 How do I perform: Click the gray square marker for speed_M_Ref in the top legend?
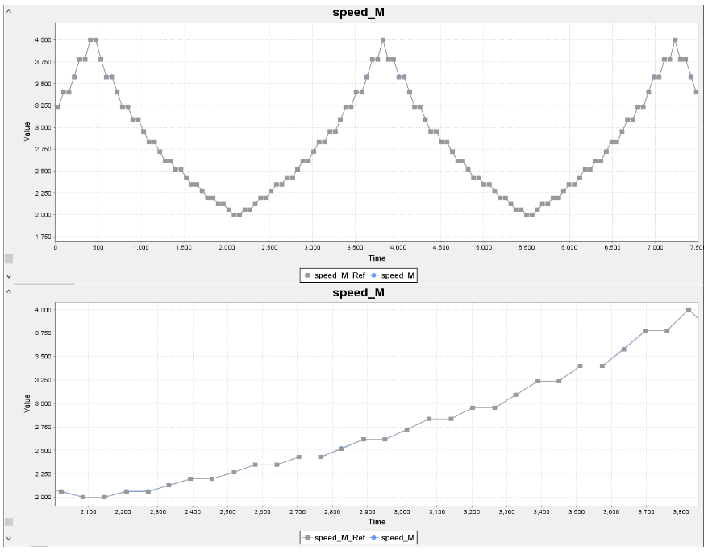pyautogui.click(x=308, y=275)
